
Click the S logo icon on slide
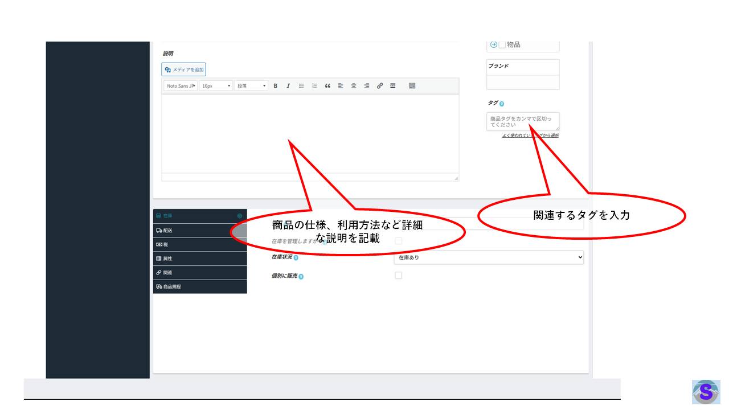pyautogui.click(x=706, y=392)
